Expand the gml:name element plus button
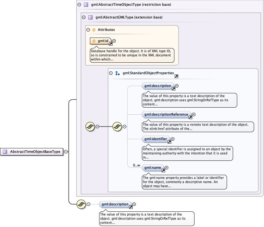Image resolution: width=264 pixels, height=227 pixels. (166, 168)
